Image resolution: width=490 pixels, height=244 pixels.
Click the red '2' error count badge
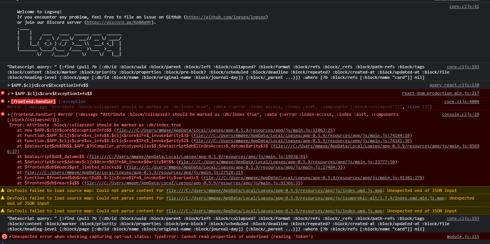(x=5, y=236)
